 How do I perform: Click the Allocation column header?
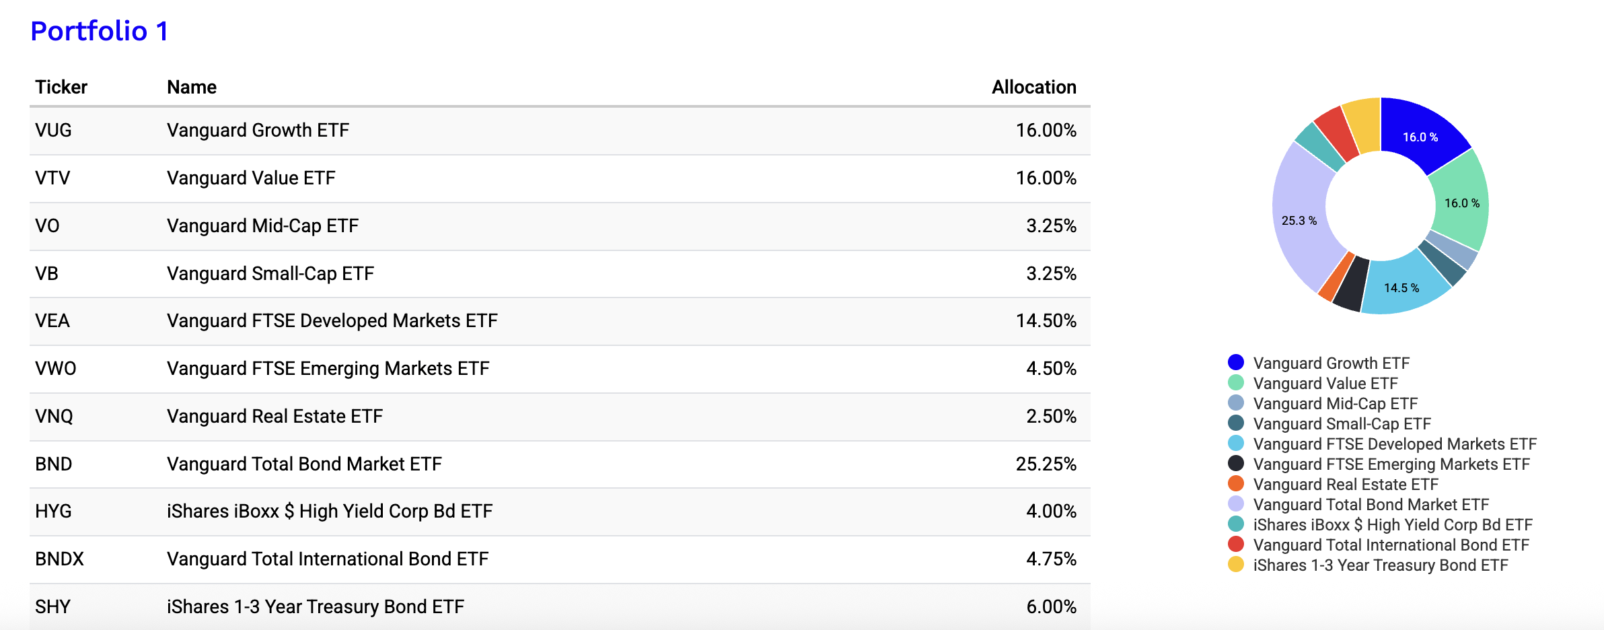[x=1033, y=87]
